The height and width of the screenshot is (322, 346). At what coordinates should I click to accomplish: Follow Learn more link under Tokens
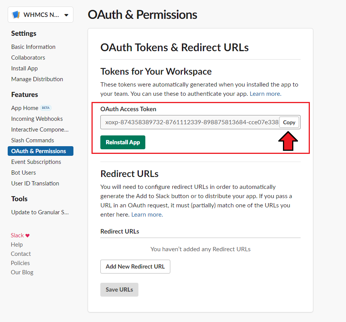tap(265, 93)
